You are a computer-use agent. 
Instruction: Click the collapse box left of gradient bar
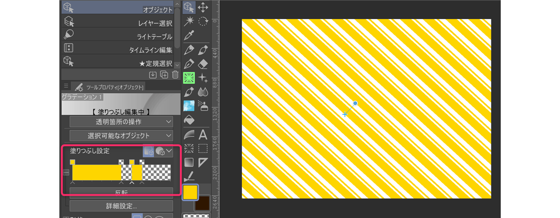(x=66, y=172)
